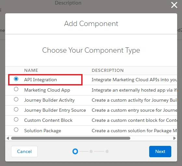Click the NAME column header
Viewport: 182px width, 166px height.
click(31, 70)
